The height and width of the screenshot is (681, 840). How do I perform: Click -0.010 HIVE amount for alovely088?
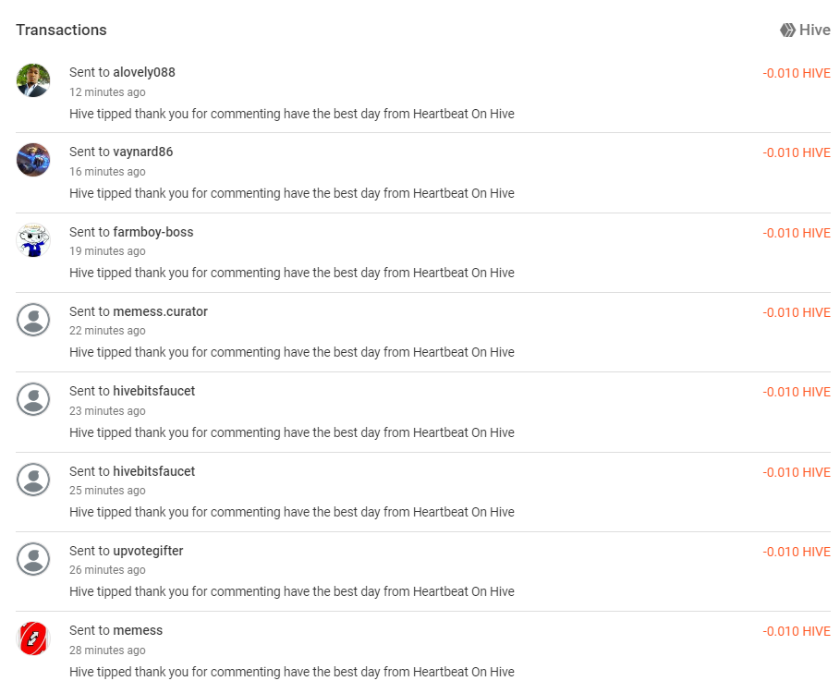[x=797, y=73]
